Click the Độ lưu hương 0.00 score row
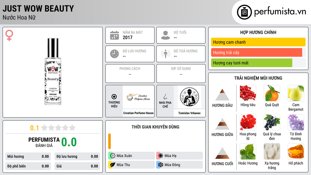The width and height of the screenshot is (311, 175). tap(77, 156)
